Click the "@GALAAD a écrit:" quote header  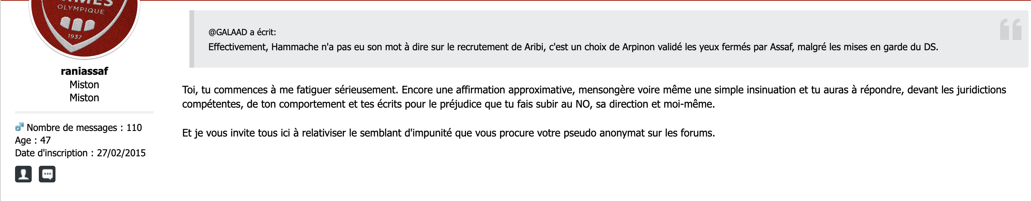click(242, 32)
